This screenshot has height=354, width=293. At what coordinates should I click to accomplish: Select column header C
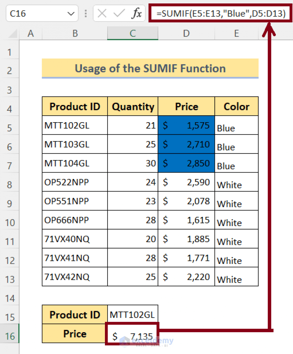point(132,33)
